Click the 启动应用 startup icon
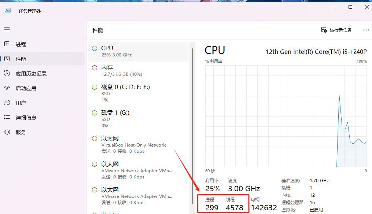This screenshot has height=214, width=372. pos(7,88)
